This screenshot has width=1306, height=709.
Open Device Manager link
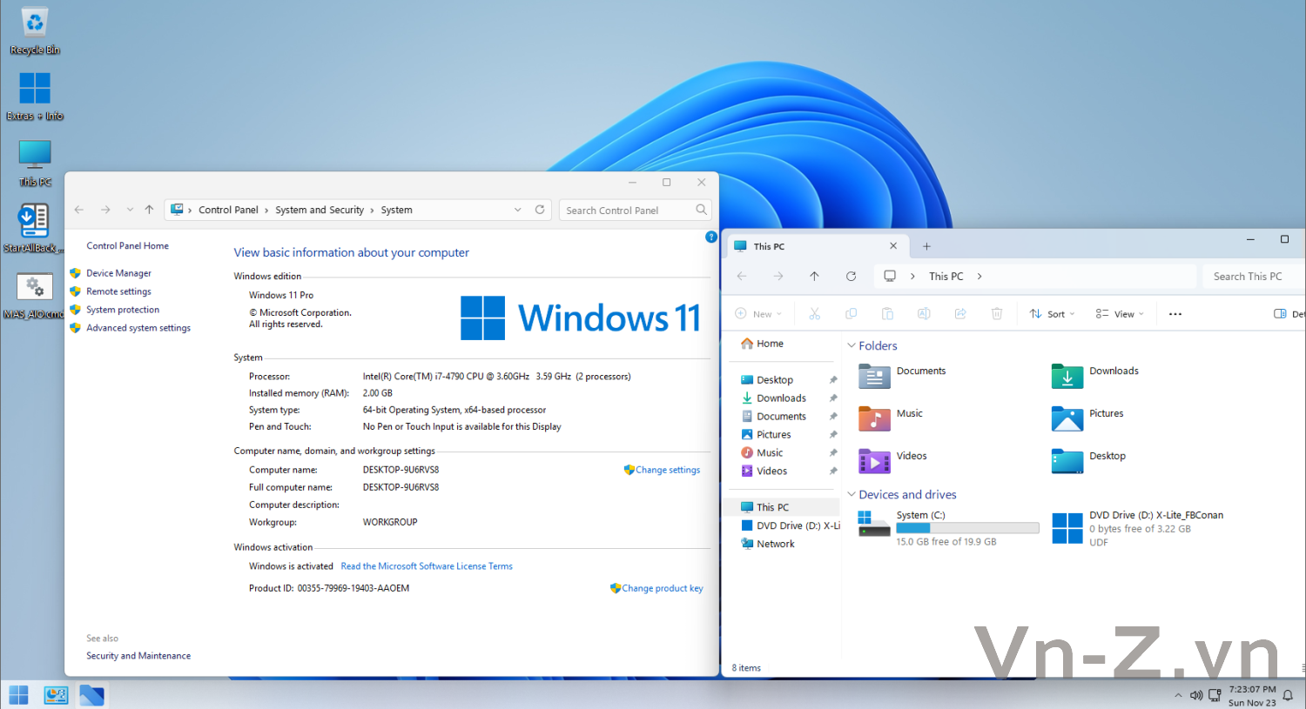pyautogui.click(x=118, y=273)
